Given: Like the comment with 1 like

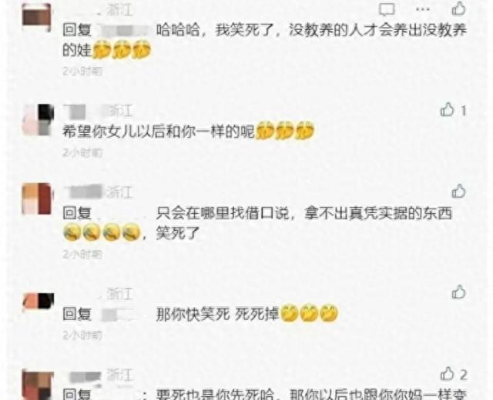Looking at the screenshot, I should (447, 109).
